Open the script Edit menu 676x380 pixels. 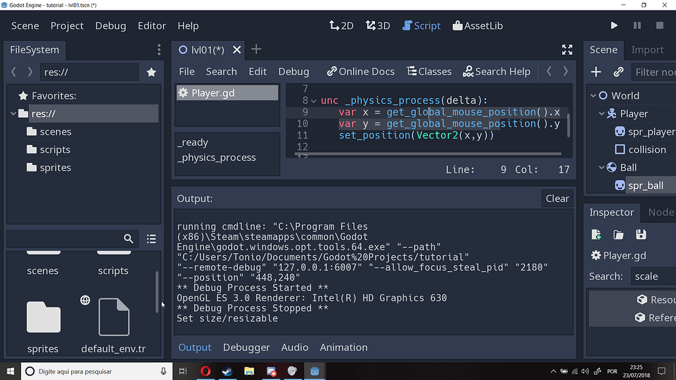click(257, 71)
